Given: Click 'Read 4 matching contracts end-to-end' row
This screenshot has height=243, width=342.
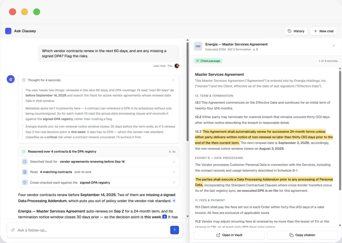Looking at the screenshot, I should 99,172.
